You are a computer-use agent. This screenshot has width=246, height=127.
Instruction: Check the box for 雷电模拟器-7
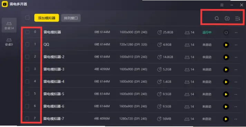point(27,118)
